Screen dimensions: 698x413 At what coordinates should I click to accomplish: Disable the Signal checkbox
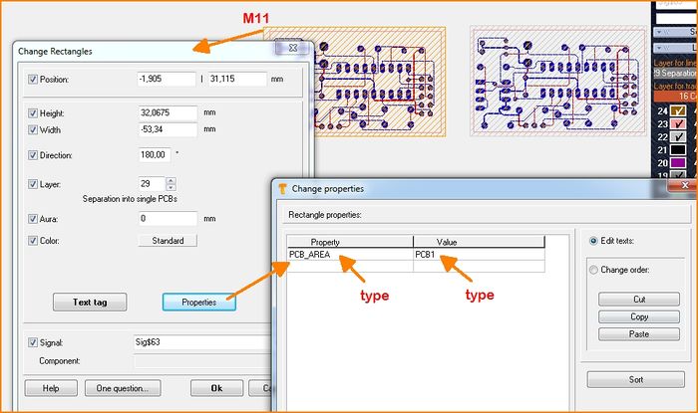[33, 341]
